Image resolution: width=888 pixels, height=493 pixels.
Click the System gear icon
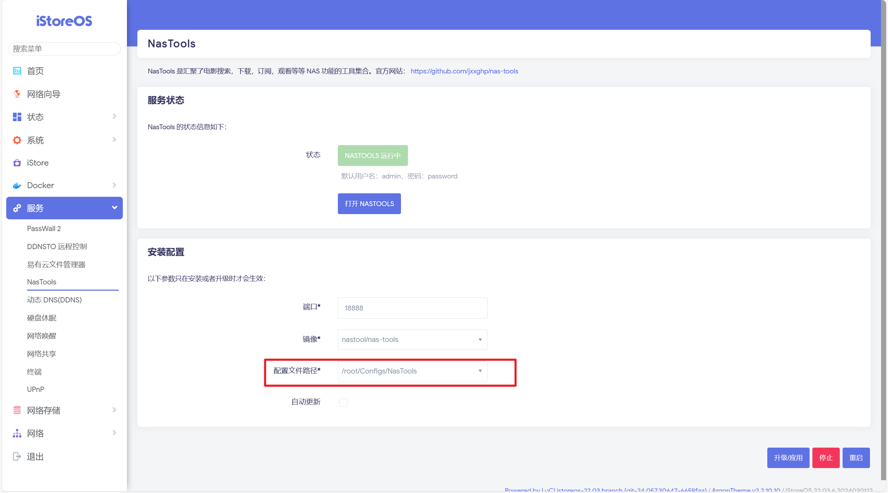17,140
